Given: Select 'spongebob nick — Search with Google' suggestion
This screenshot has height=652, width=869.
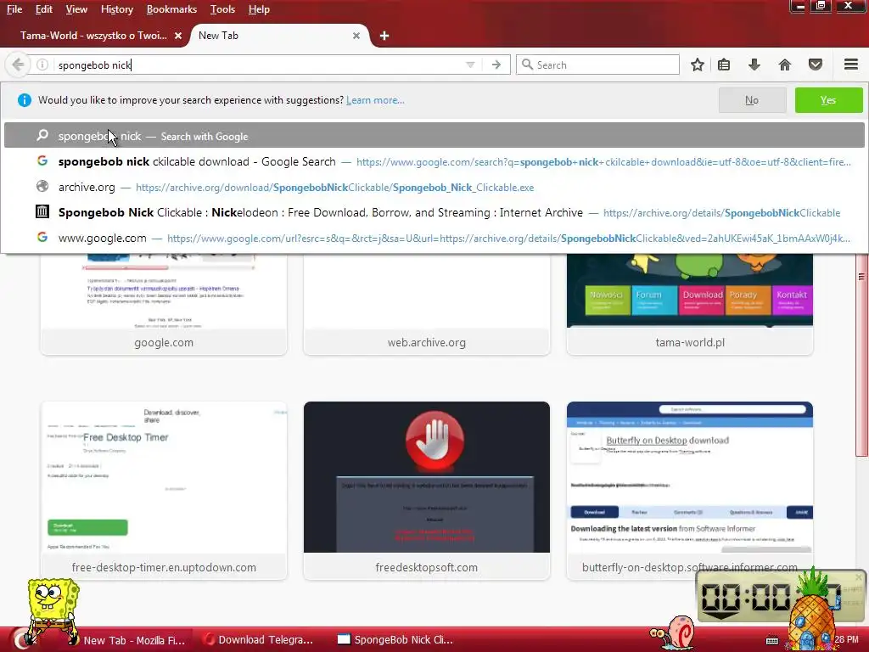Looking at the screenshot, I should point(434,136).
